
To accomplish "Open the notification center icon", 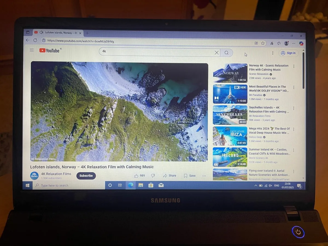I will [299, 186].
